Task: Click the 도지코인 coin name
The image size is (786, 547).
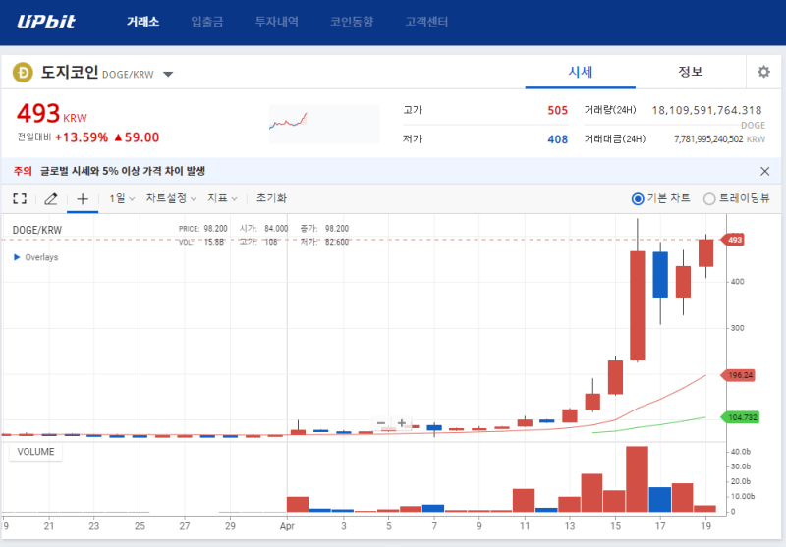Action: [69, 72]
